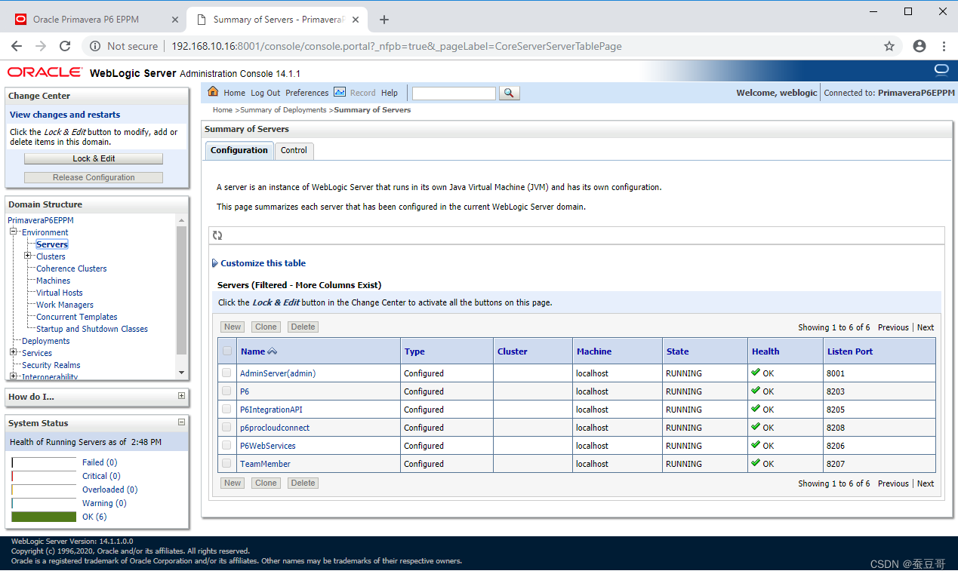The width and height of the screenshot is (958, 577).
Task: Click the browser address bar URL
Action: (396, 46)
